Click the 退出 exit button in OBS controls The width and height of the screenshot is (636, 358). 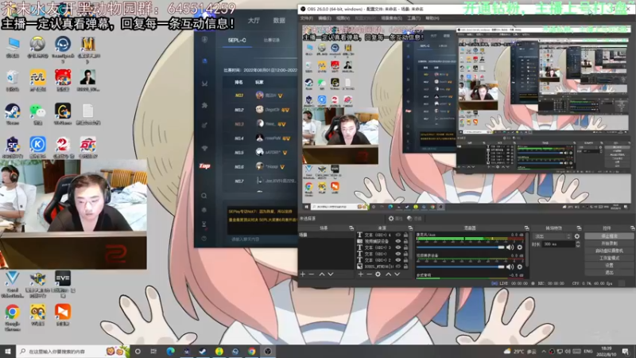pyautogui.click(x=609, y=273)
